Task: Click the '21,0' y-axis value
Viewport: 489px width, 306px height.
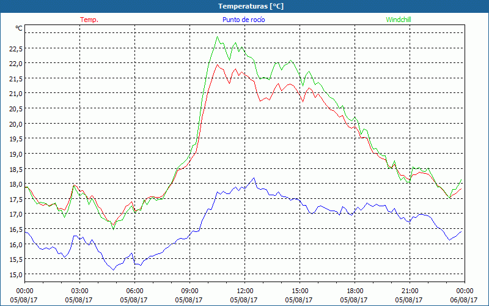Action: coord(16,94)
